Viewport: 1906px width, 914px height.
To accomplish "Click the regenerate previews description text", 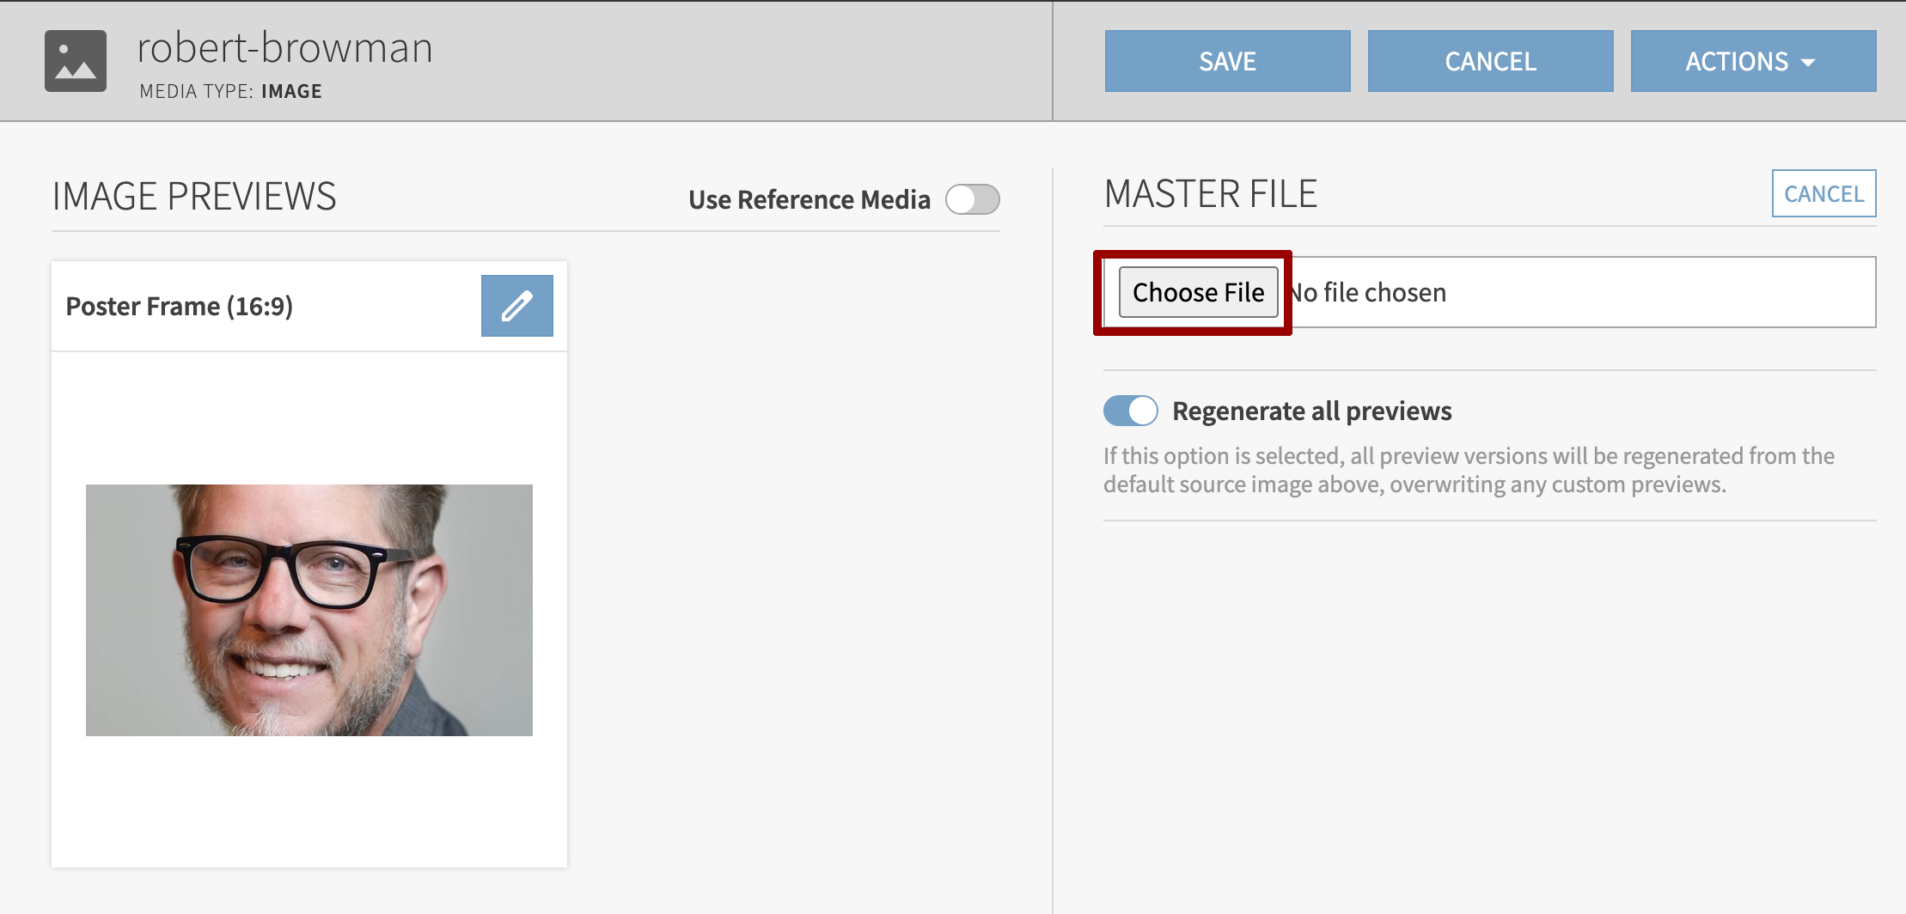I will [x=1468, y=470].
